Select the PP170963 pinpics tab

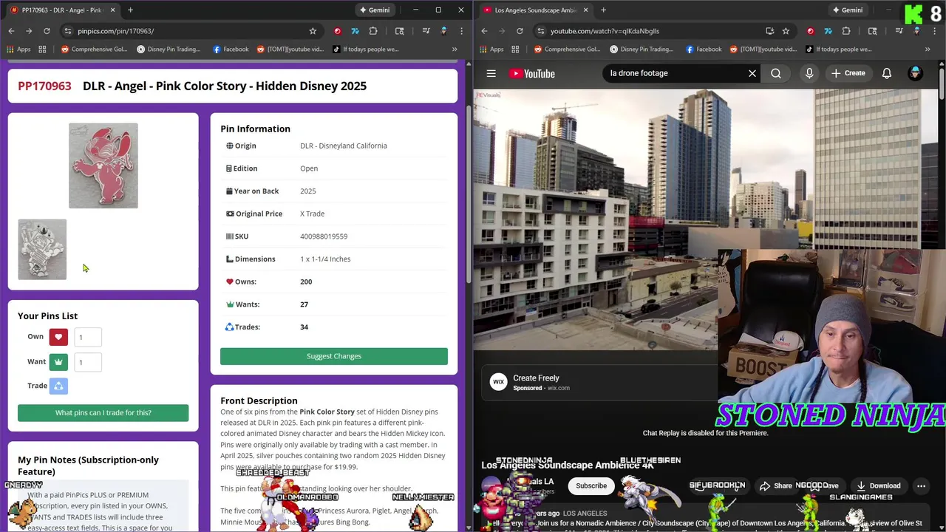(61, 10)
